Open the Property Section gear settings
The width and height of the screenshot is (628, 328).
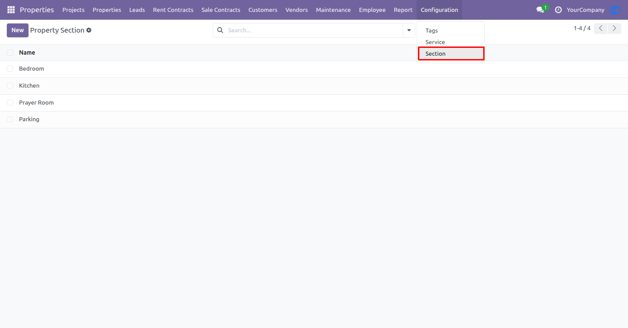point(89,30)
